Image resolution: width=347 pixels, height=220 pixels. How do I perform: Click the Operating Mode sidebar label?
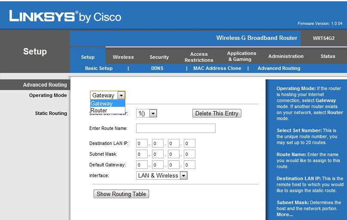(48, 95)
